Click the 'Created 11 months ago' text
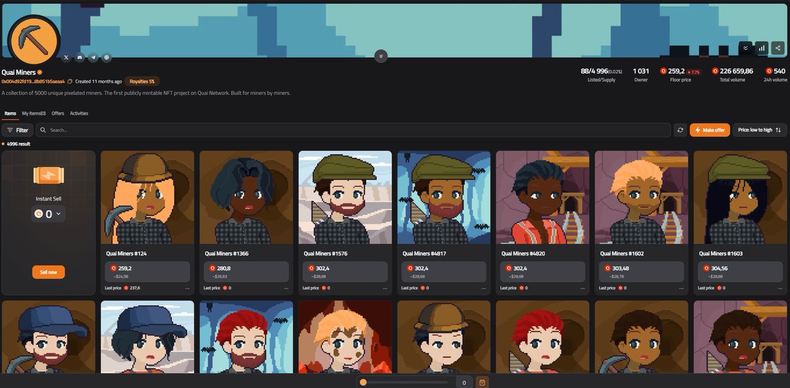790x388 pixels. point(98,82)
